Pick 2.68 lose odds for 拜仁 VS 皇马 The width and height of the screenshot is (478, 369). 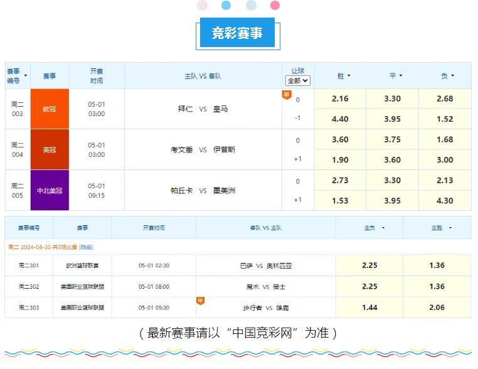click(x=445, y=99)
